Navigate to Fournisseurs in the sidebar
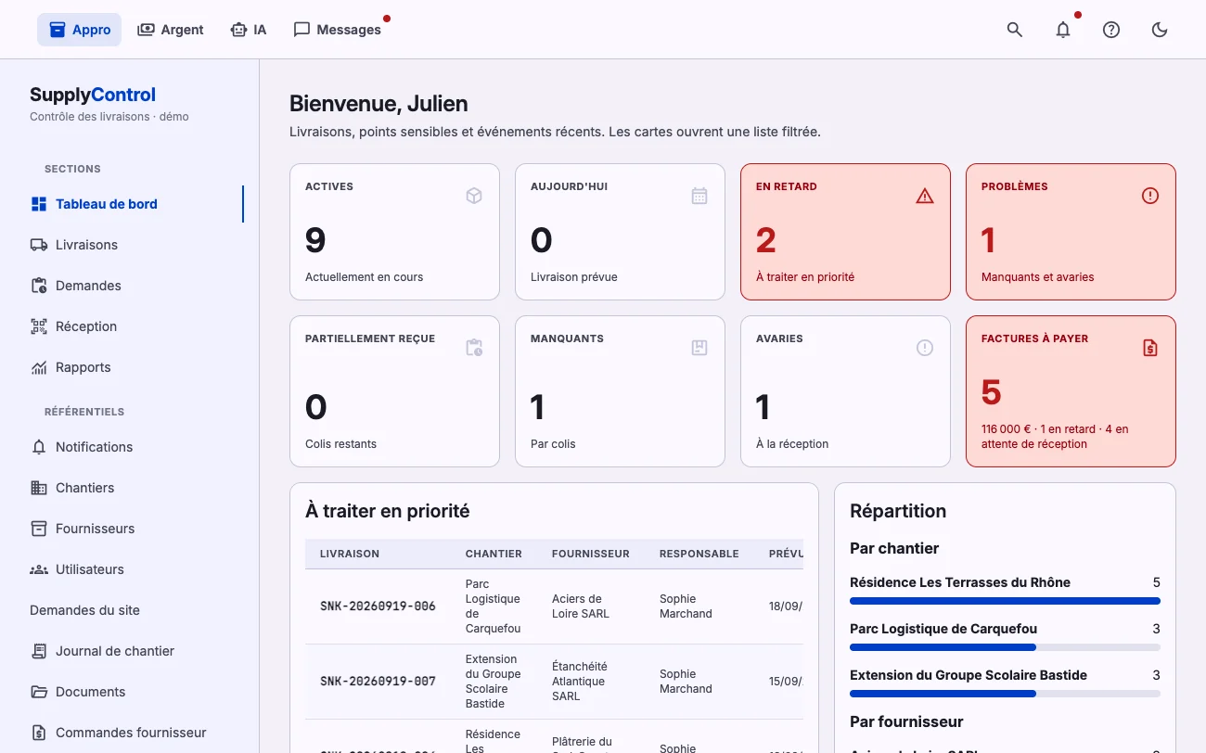Viewport: 1206px width, 753px height. click(130, 529)
